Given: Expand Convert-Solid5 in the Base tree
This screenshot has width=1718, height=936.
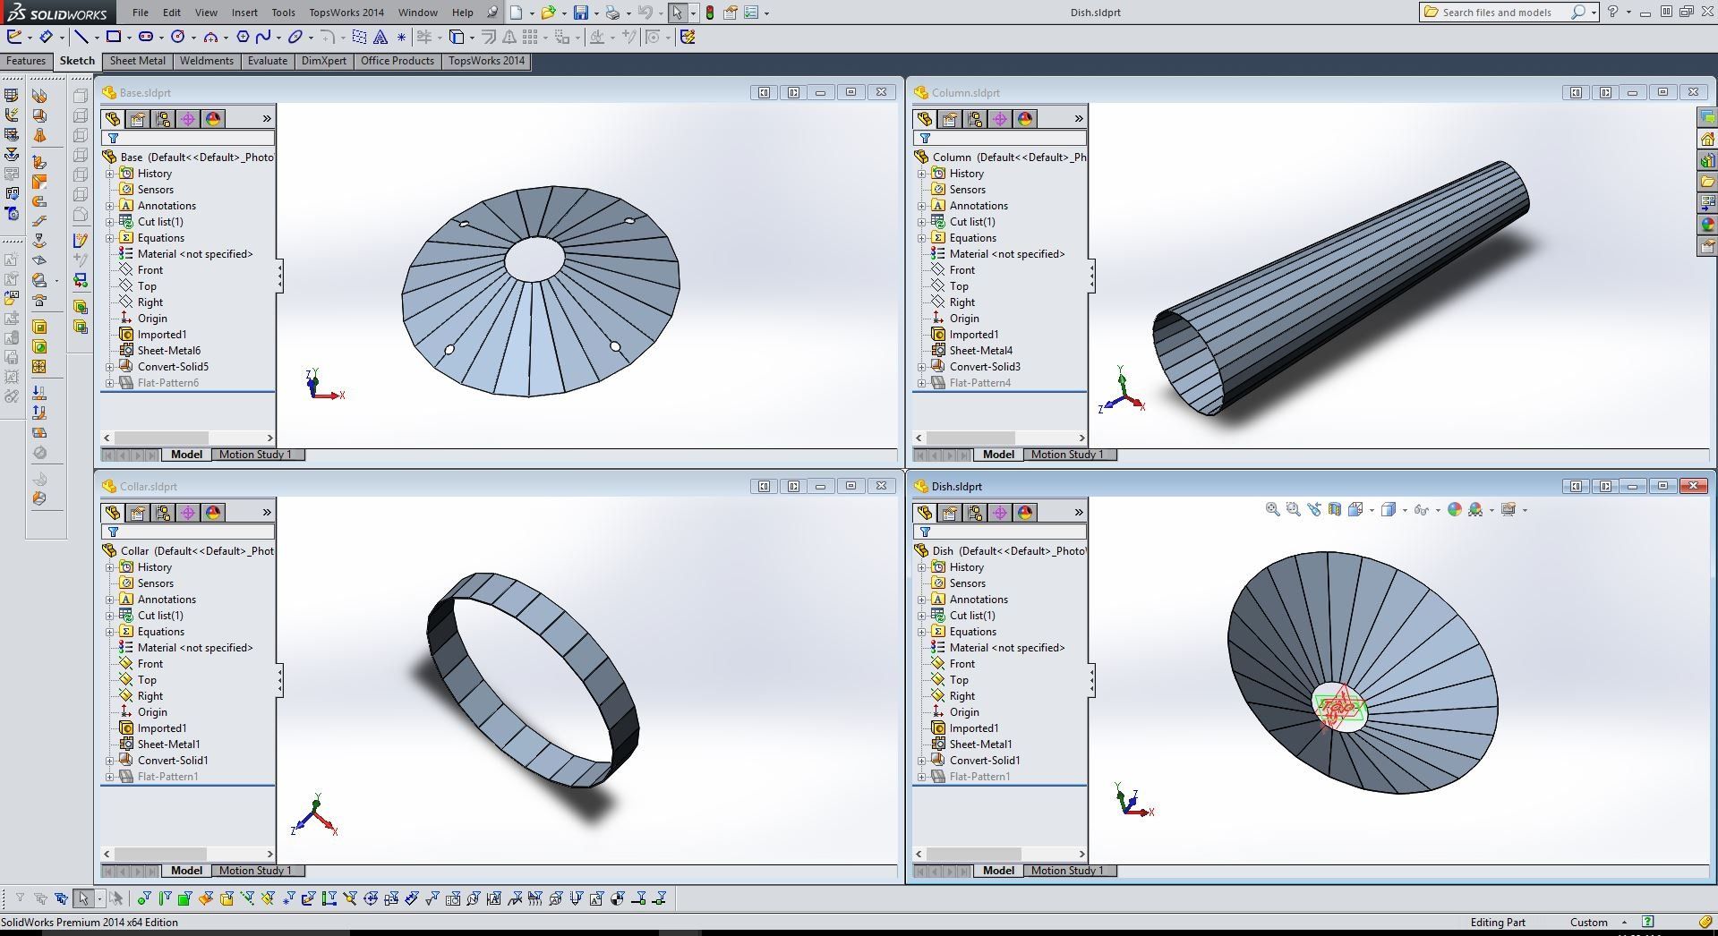Looking at the screenshot, I should tap(110, 367).
